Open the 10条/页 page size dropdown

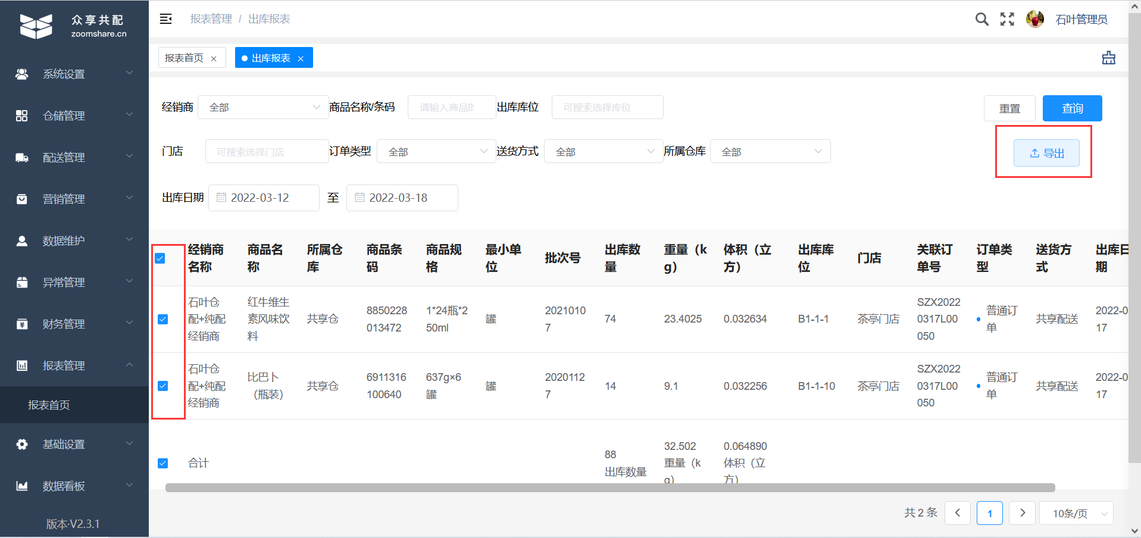point(1075,512)
